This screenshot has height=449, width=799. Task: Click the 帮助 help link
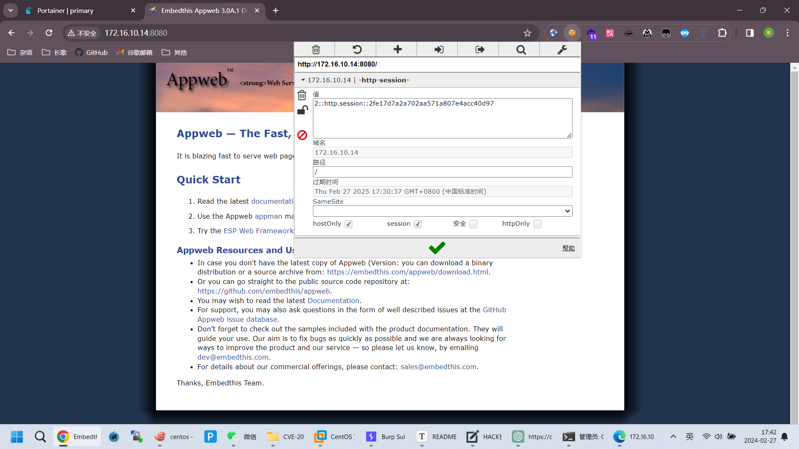click(568, 248)
